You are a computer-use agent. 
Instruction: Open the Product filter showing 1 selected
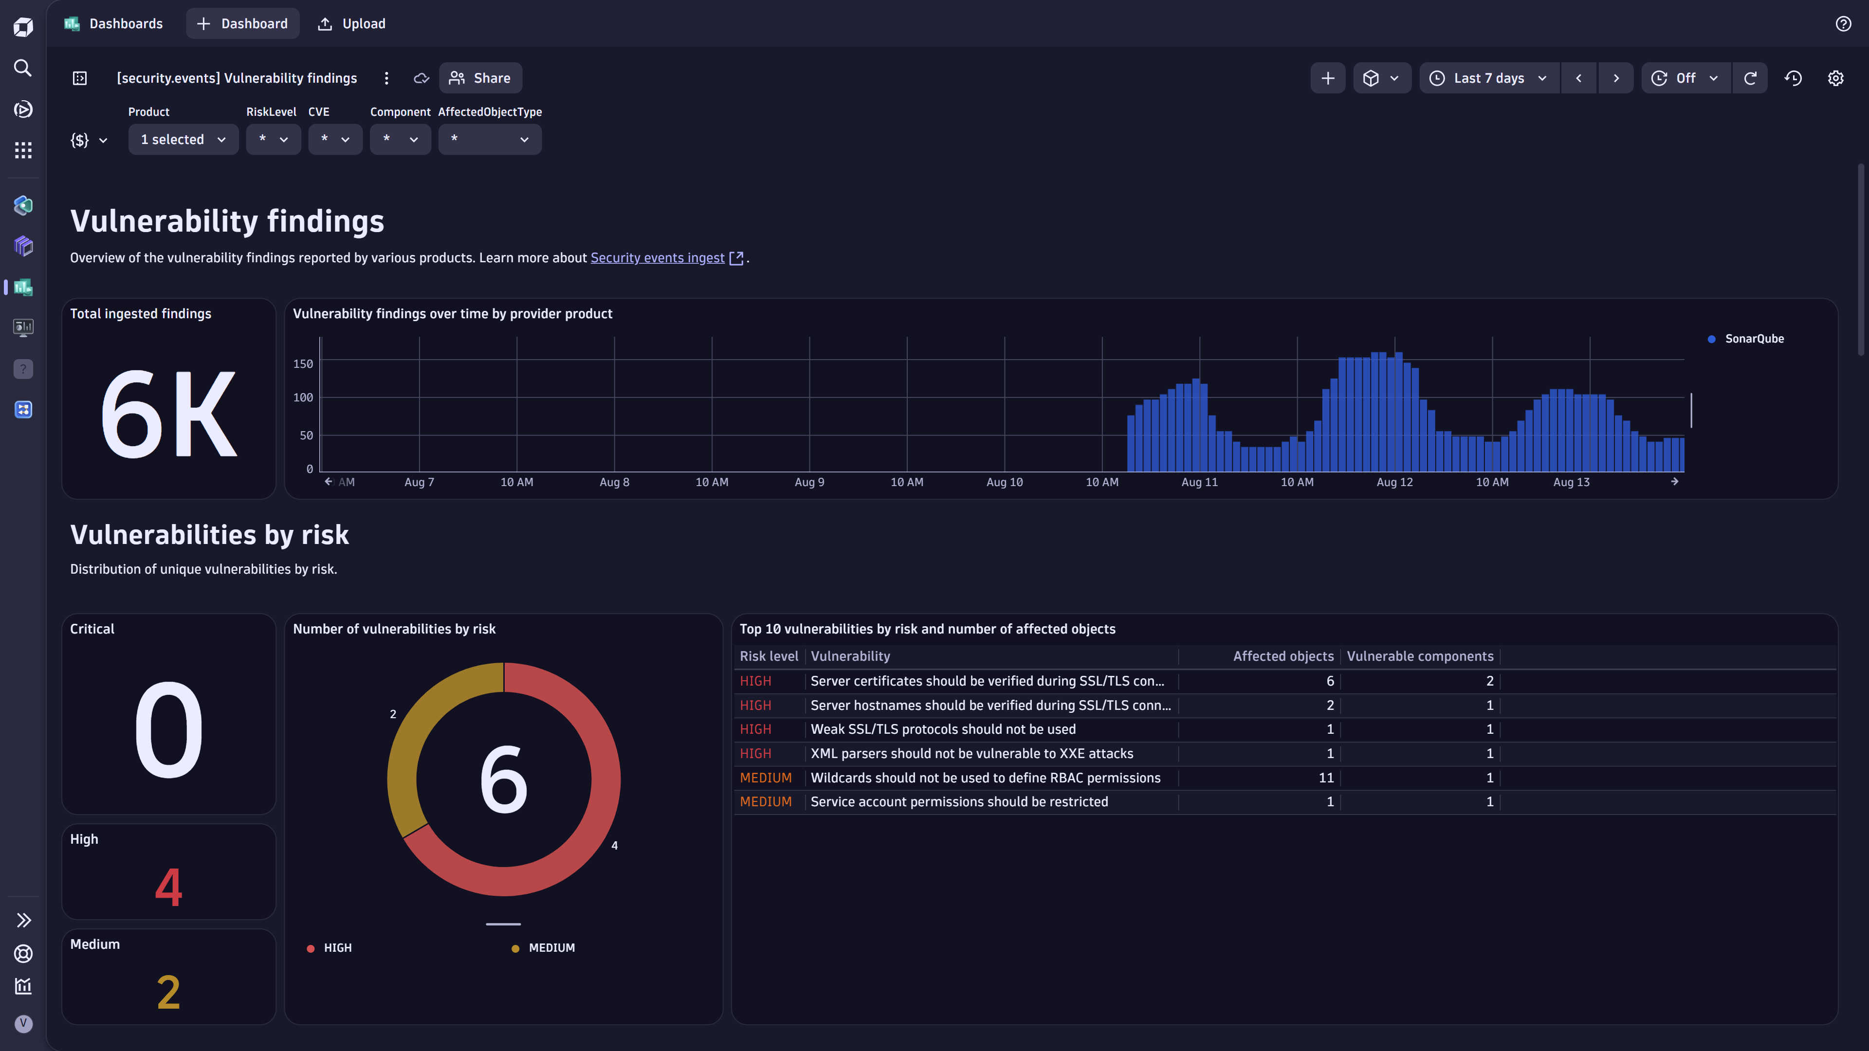(183, 139)
